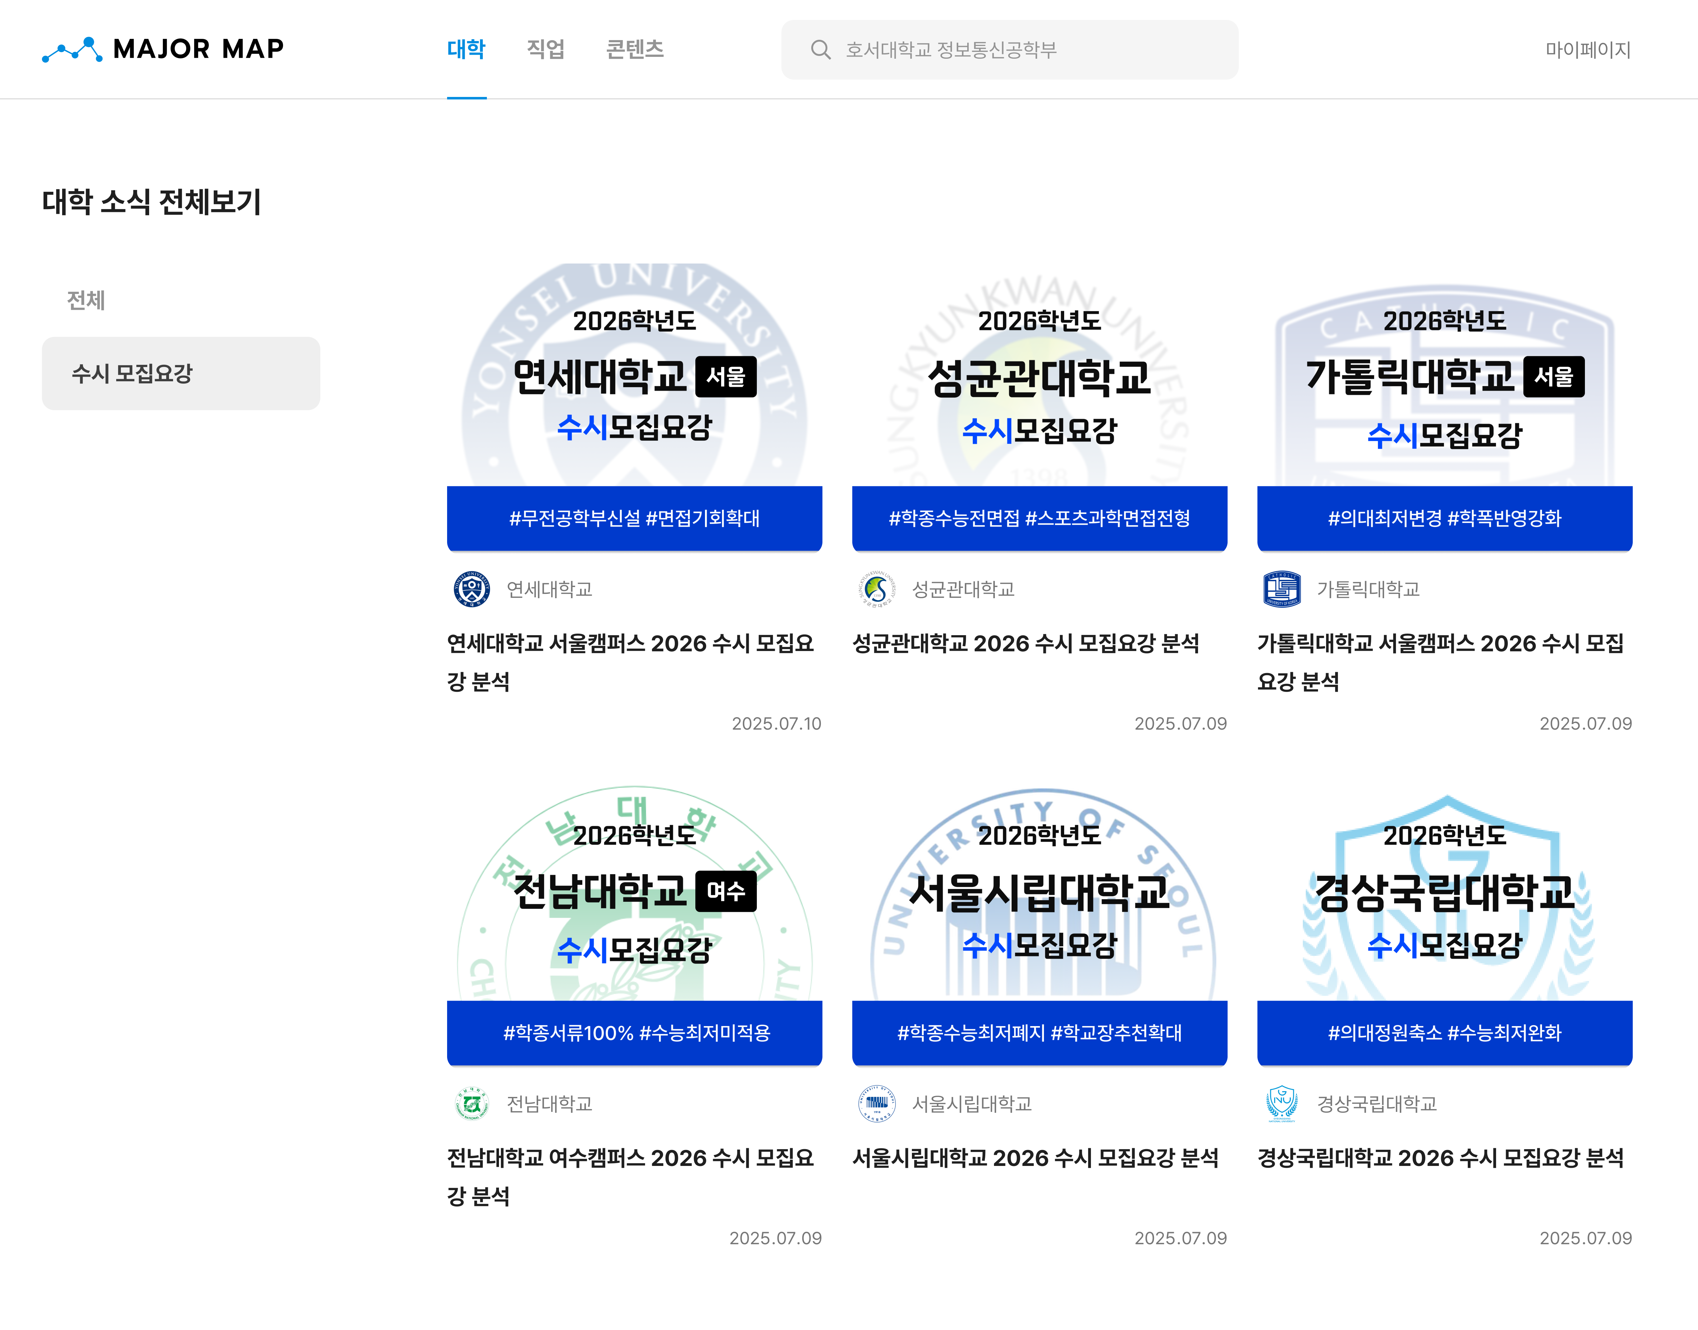The height and width of the screenshot is (1330, 1698).
Task: Click Chonnam National University emblem icon
Action: 471,1103
